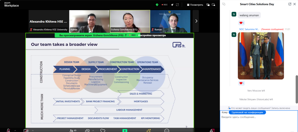Open the reactions heart icon
The height and width of the screenshot is (132, 298).
point(103,130)
